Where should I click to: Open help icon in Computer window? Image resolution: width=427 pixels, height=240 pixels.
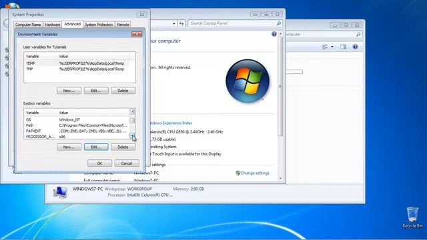click(x=355, y=47)
